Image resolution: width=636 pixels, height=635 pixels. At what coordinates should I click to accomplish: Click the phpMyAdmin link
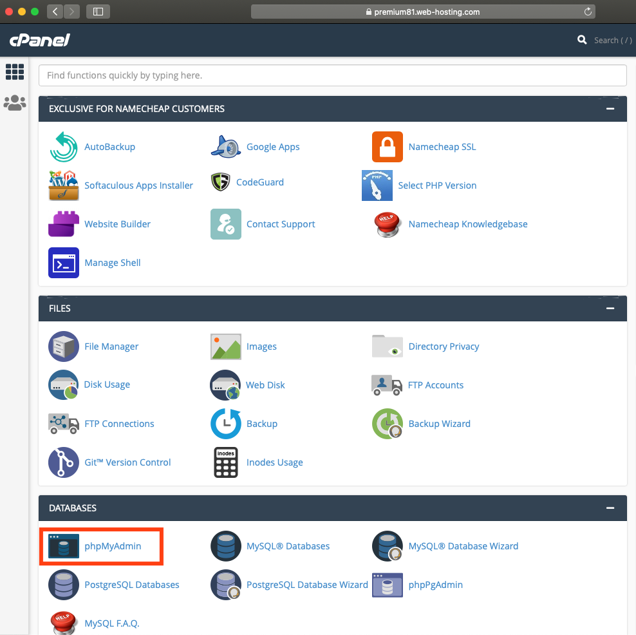tap(113, 546)
